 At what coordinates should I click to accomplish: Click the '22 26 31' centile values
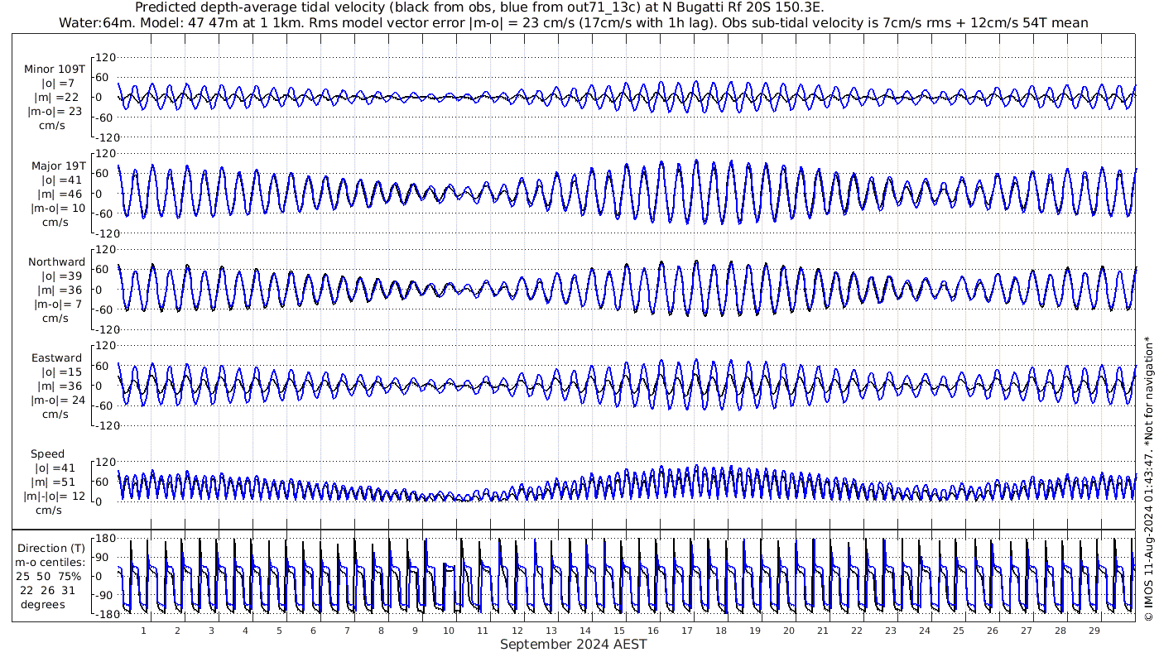(48, 591)
